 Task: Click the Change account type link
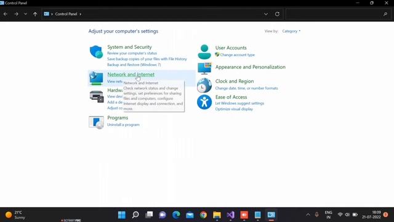coord(237,55)
